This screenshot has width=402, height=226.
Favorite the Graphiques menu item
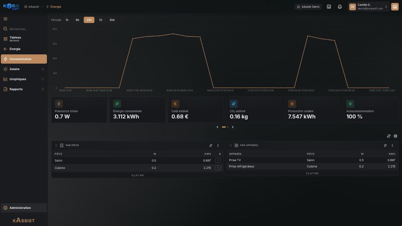coord(43,79)
